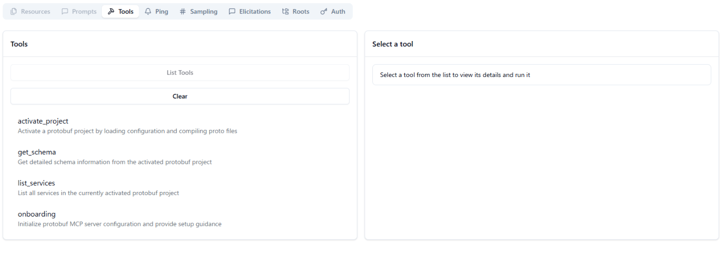Clear the tools list
The image size is (720, 253).
[x=180, y=96]
